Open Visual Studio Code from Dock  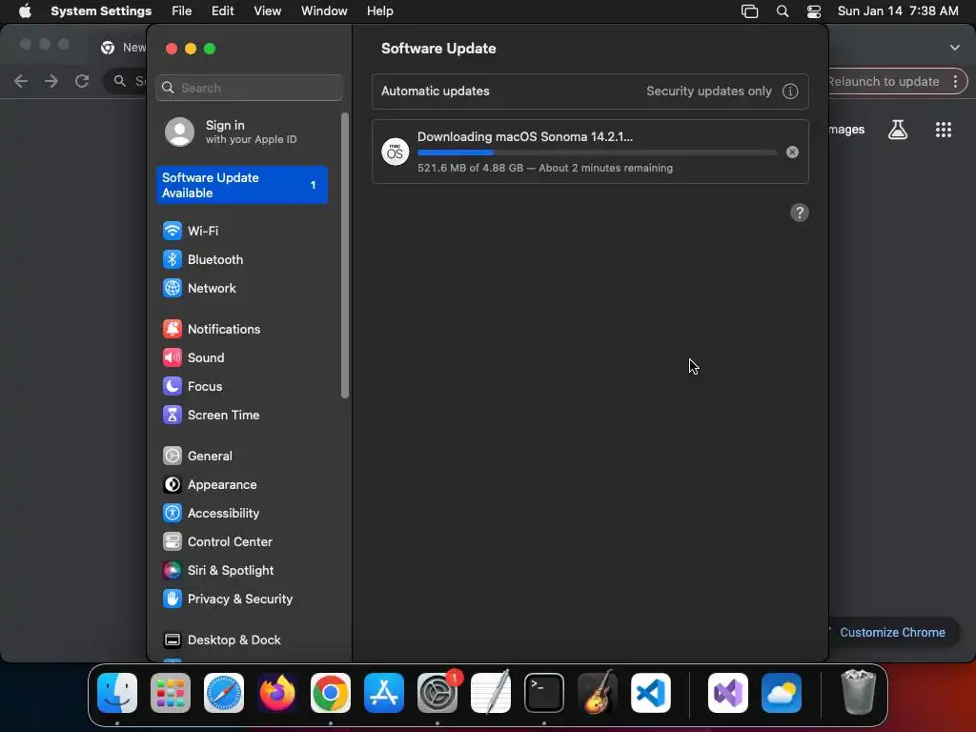point(651,693)
